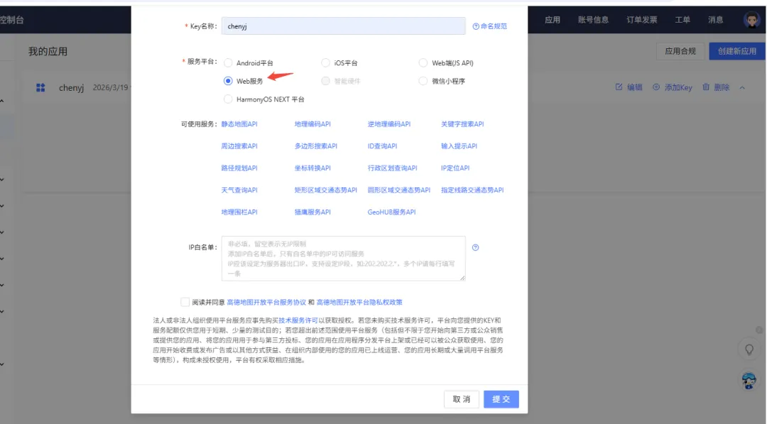This screenshot has width=767, height=424.
Task: Open the 命名规范 naming rules link
Action: 489,26
